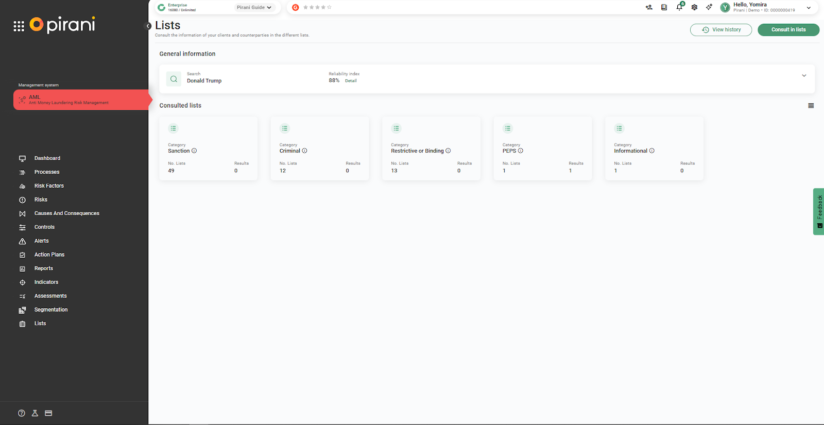Viewport: 824px width, 425px height.
Task: Click the lab flask icon in sidebar footer
Action: click(x=35, y=413)
